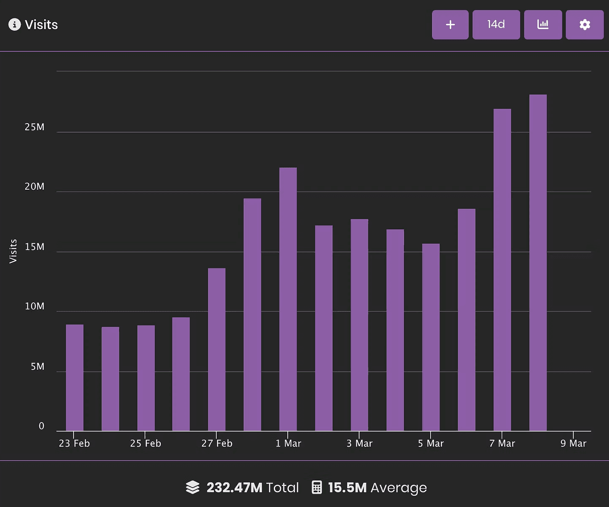Click the 27 Feb bar
Screen dimensions: 609x507
click(217, 349)
